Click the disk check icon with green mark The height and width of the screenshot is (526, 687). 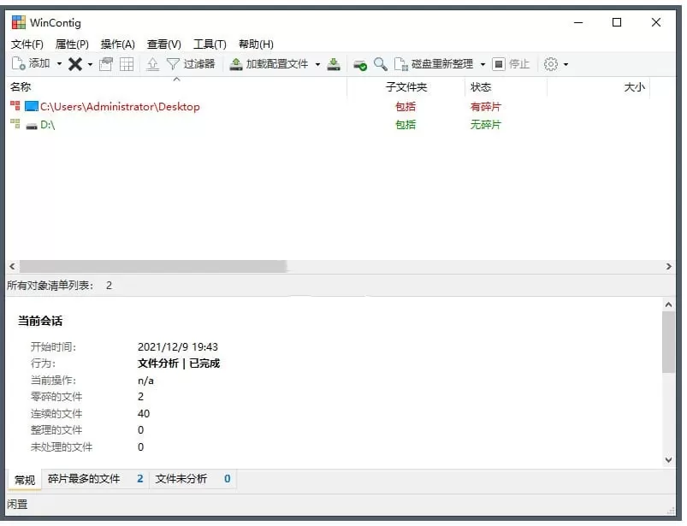tap(360, 64)
